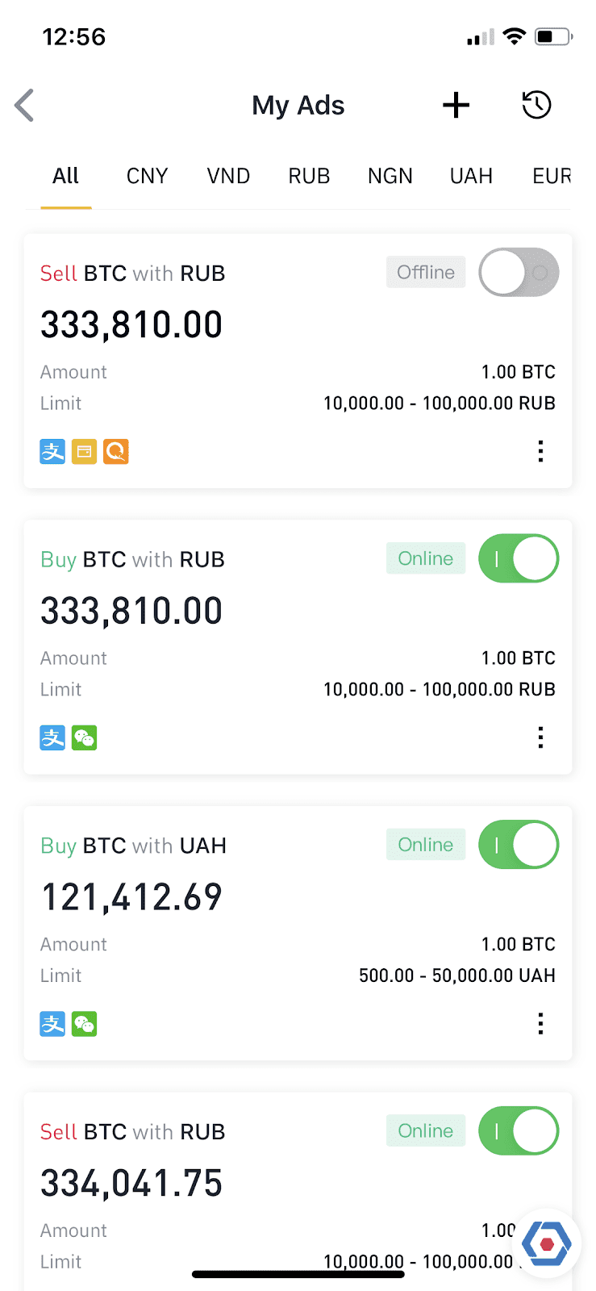This screenshot has height=1291, width=596.
Task: Open the ad history clock icon
Action: click(x=536, y=105)
